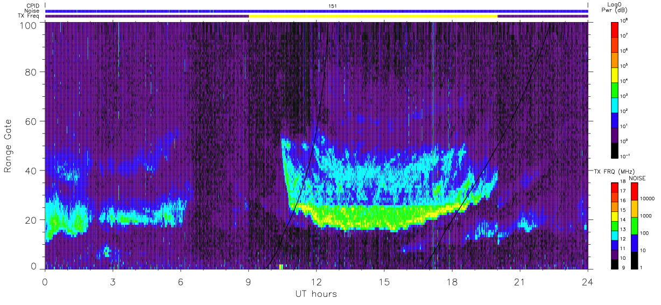
Task: Click the bottom tick label of Lag0 Pwr colorbar
Action: pos(625,155)
